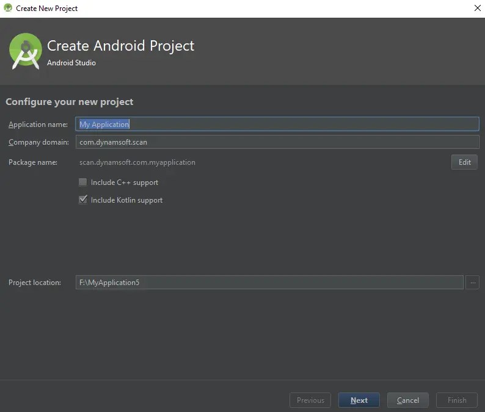485x412 pixels.
Task: Enable Include C++ support checkbox
Action: coord(83,182)
